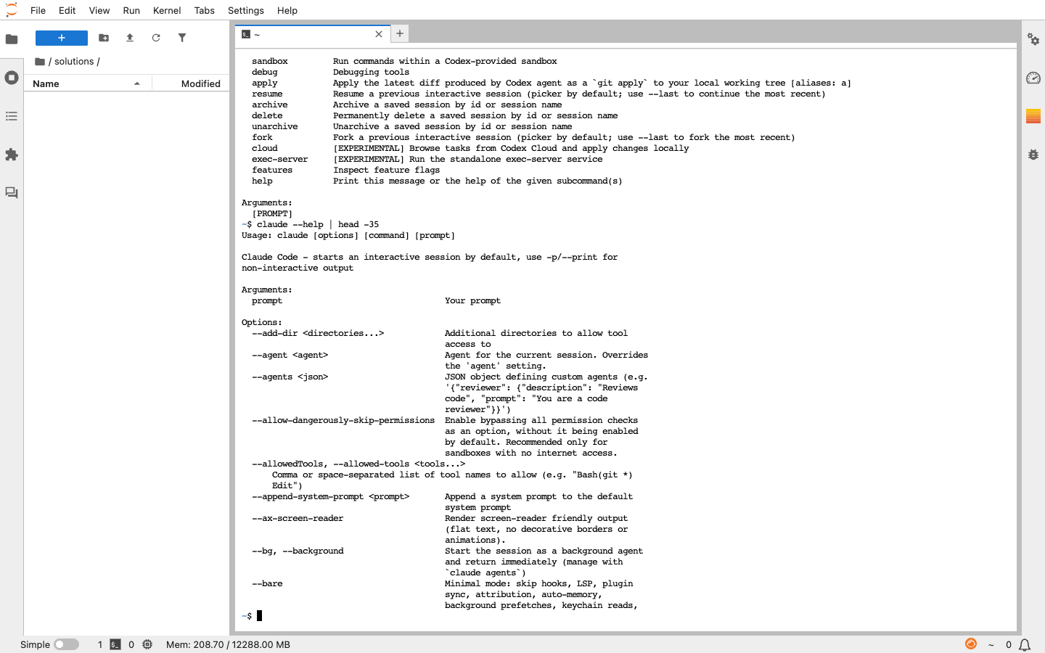Click the Upload Files icon
This screenshot has height=653, width=1045.
coord(130,38)
